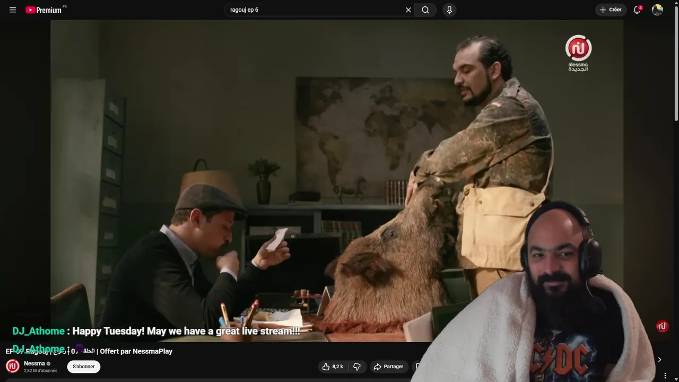679x382 pixels.
Task: Open the hamburger guide menu
Action: [x=13, y=10]
